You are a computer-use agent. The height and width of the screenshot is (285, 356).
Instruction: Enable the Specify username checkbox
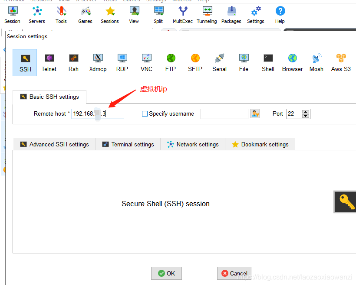(x=145, y=114)
